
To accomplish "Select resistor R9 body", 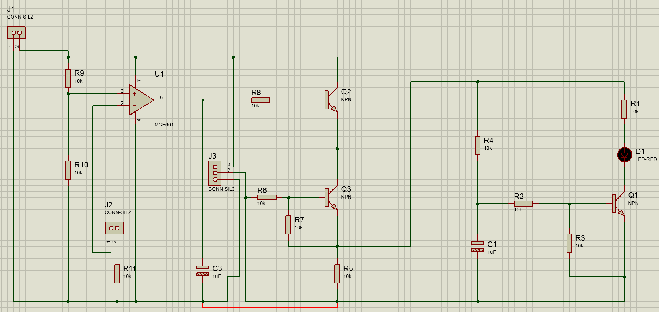I will click(68, 78).
